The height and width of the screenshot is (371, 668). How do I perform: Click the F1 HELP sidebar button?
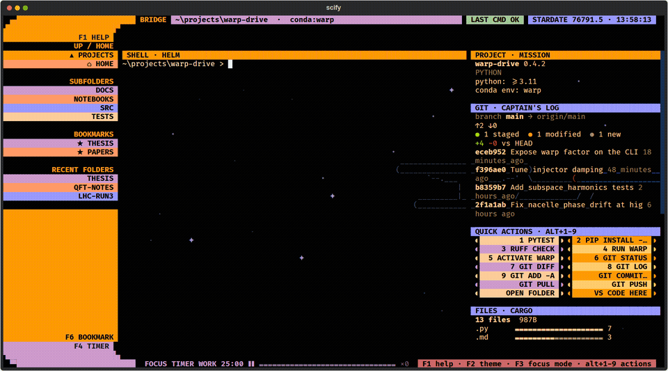click(94, 38)
